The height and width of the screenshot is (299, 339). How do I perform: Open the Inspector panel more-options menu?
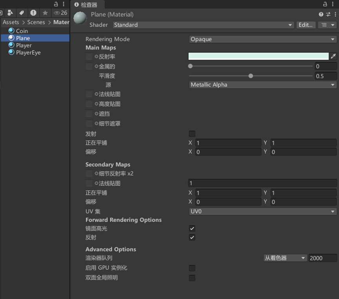tap(333, 4)
